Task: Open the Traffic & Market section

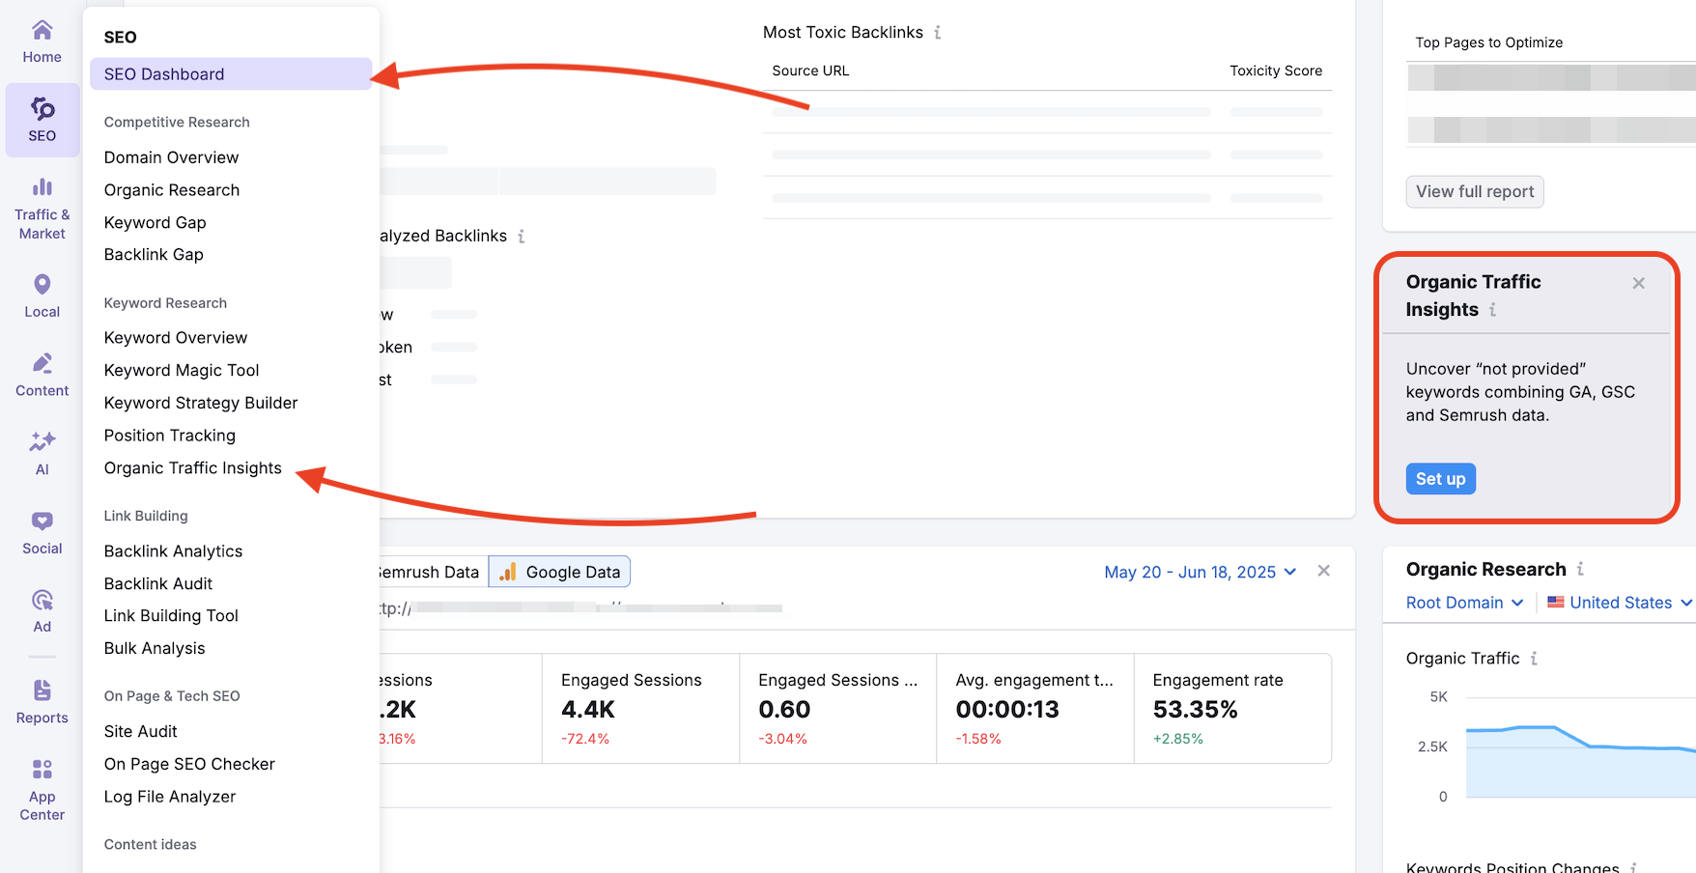Action: coord(42,205)
